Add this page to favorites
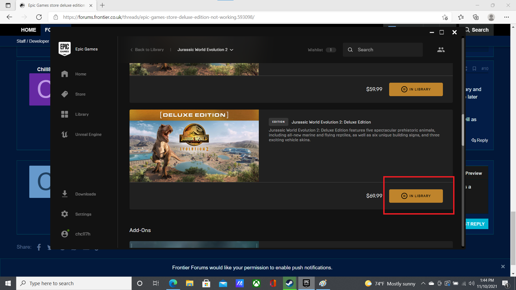Image resolution: width=516 pixels, height=290 pixels. coord(445,17)
